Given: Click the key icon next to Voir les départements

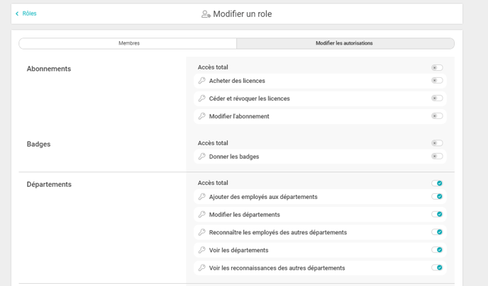Looking at the screenshot, I should pos(202,250).
